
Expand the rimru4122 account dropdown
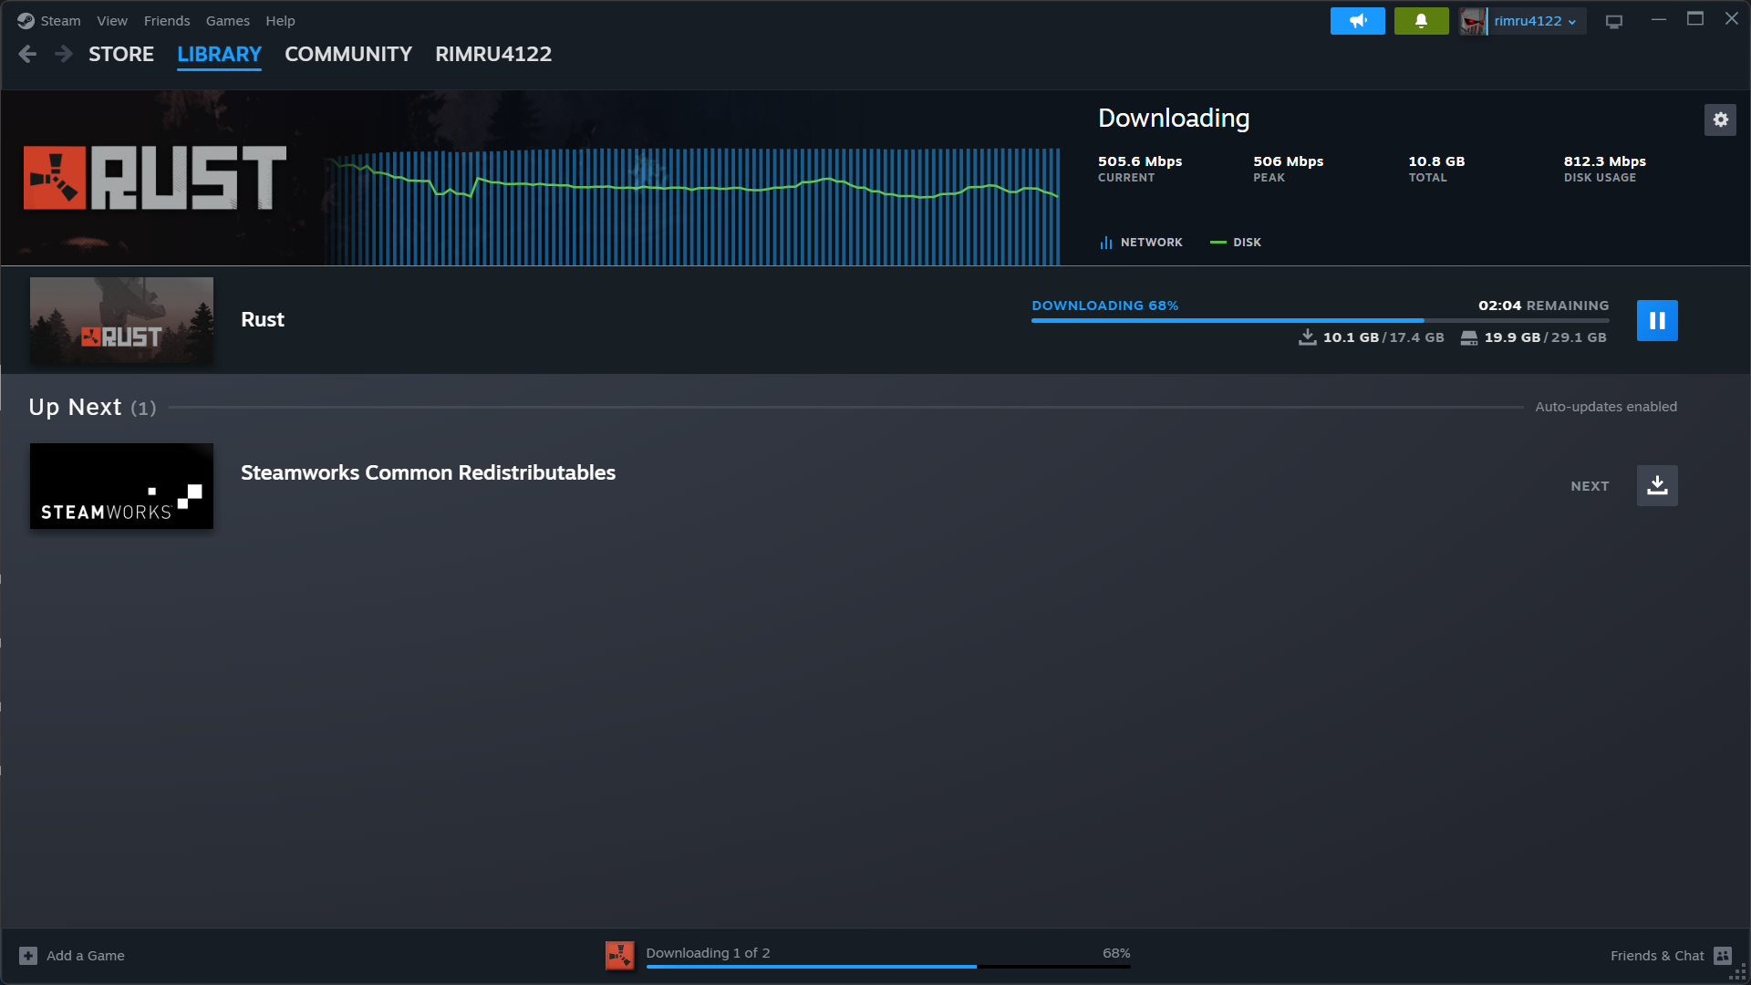[x=1535, y=21]
